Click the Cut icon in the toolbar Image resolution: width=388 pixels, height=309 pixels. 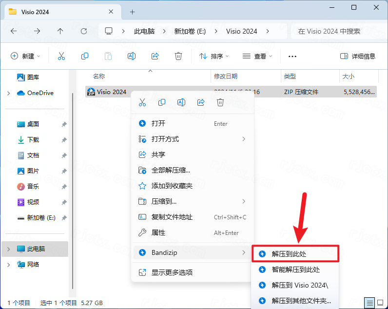pos(61,56)
